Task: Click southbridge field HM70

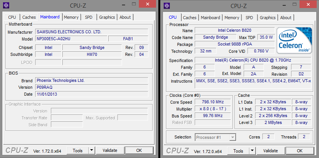Action: (92, 55)
